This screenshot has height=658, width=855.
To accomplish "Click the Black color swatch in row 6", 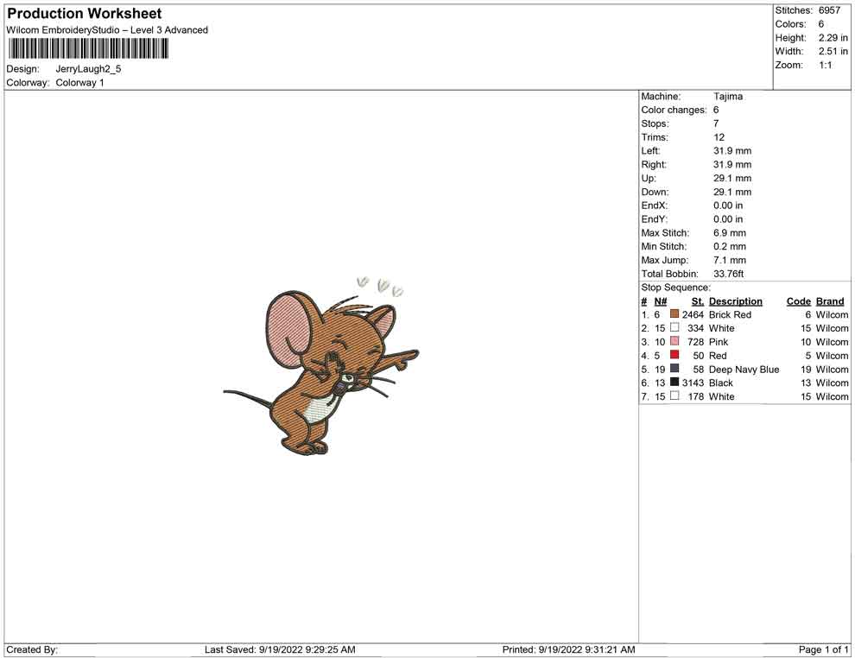I will (674, 383).
